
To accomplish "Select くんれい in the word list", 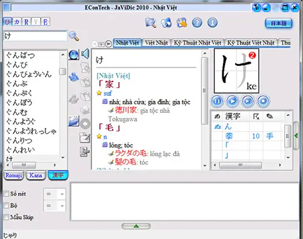I will (21, 150).
